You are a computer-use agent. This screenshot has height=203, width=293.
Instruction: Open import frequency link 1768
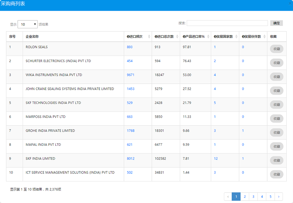[x=130, y=131]
